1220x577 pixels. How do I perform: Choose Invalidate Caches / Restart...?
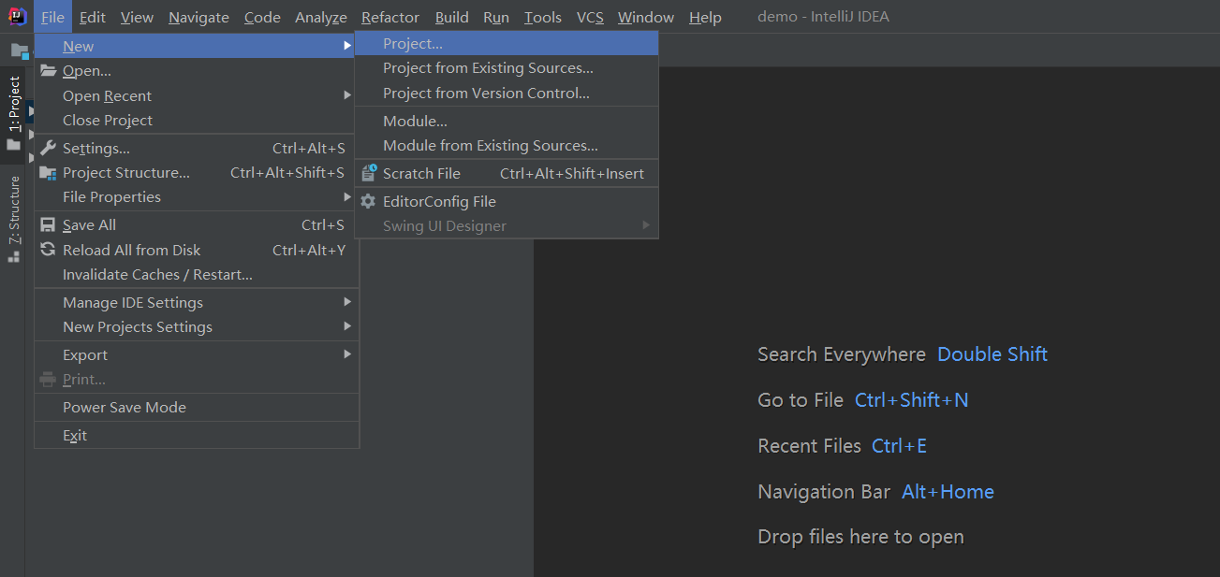coord(157,275)
